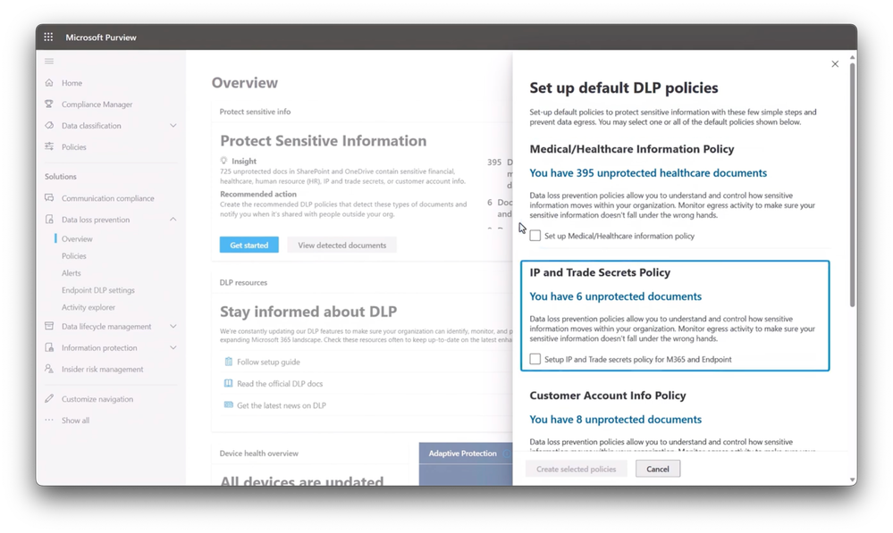Click the Compliance Manager trophy icon
Image resolution: width=893 pixels, height=533 pixels.
pyautogui.click(x=49, y=104)
